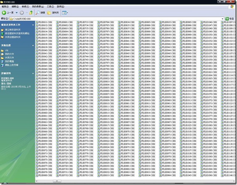Screen dimensions: 237x185
Task: Open 共用文件 from sidebar
Action: [x=9, y=58]
